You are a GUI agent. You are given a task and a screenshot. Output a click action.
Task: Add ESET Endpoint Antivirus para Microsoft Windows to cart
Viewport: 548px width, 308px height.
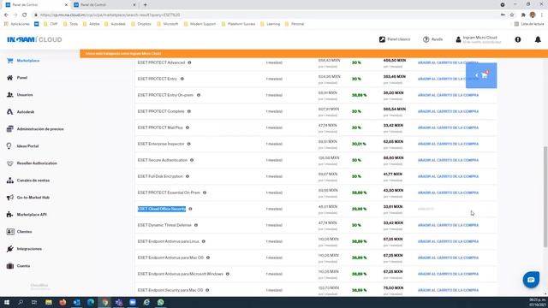[x=448, y=274]
